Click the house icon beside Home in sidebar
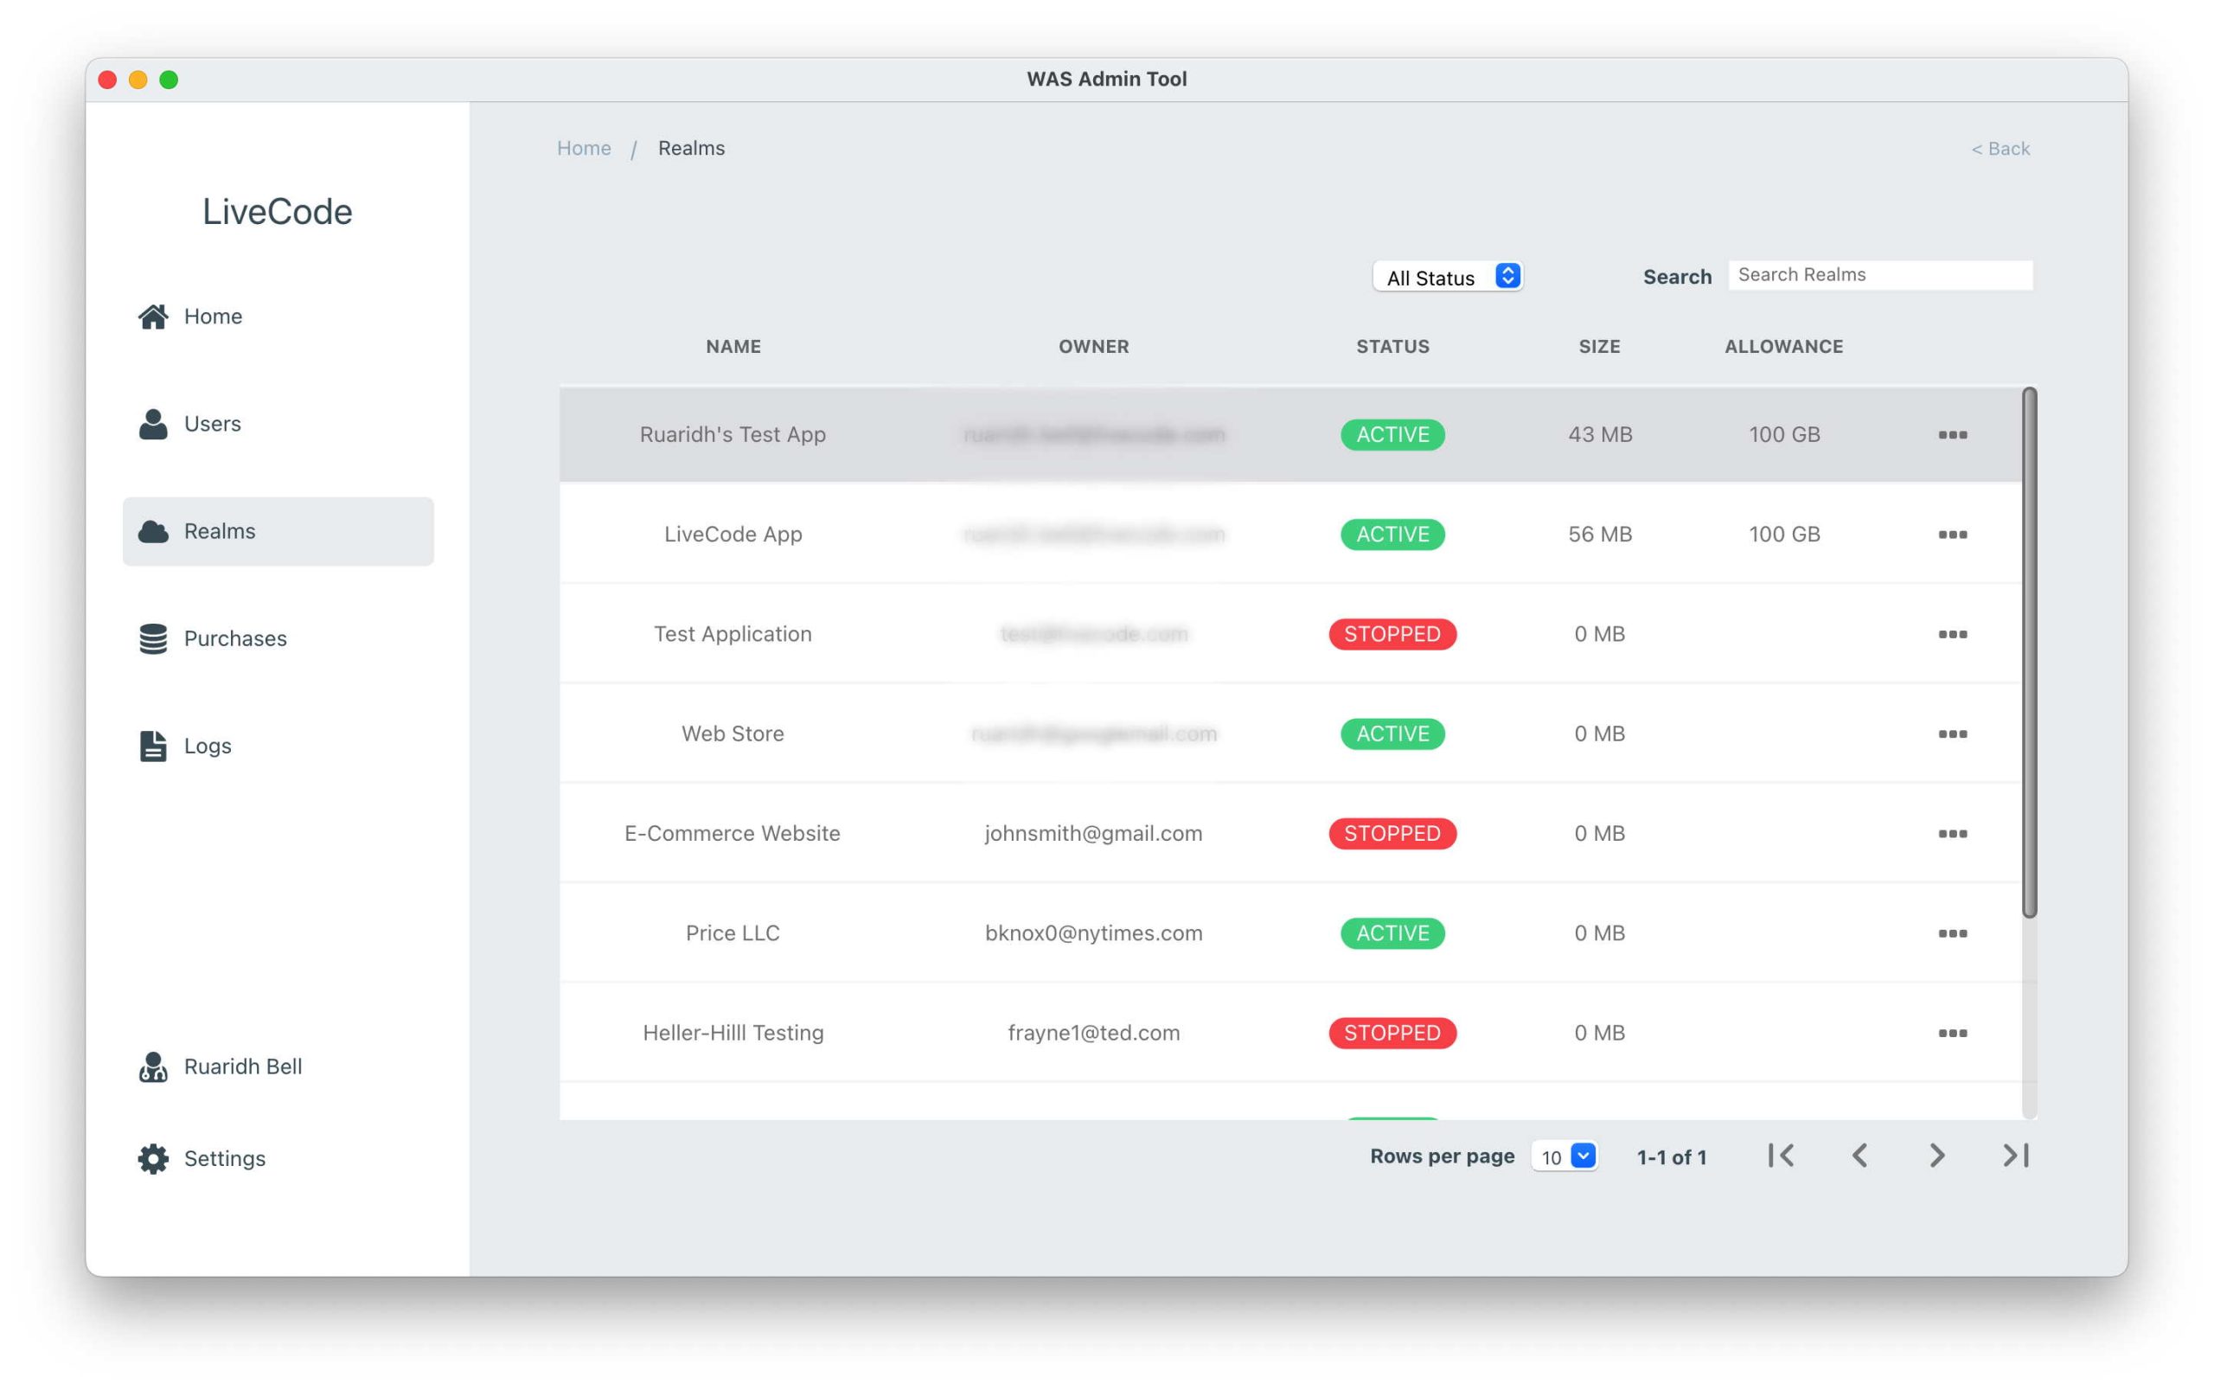Image resolution: width=2214 pixels, height=1390 pixels. tap(152, 317)
